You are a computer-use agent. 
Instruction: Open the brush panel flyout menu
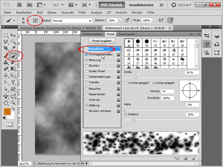(198, 34)
